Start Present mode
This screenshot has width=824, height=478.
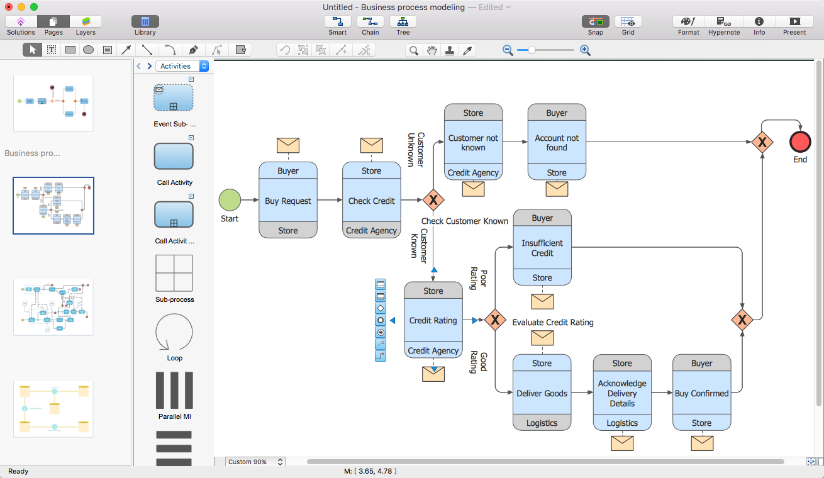794,21
